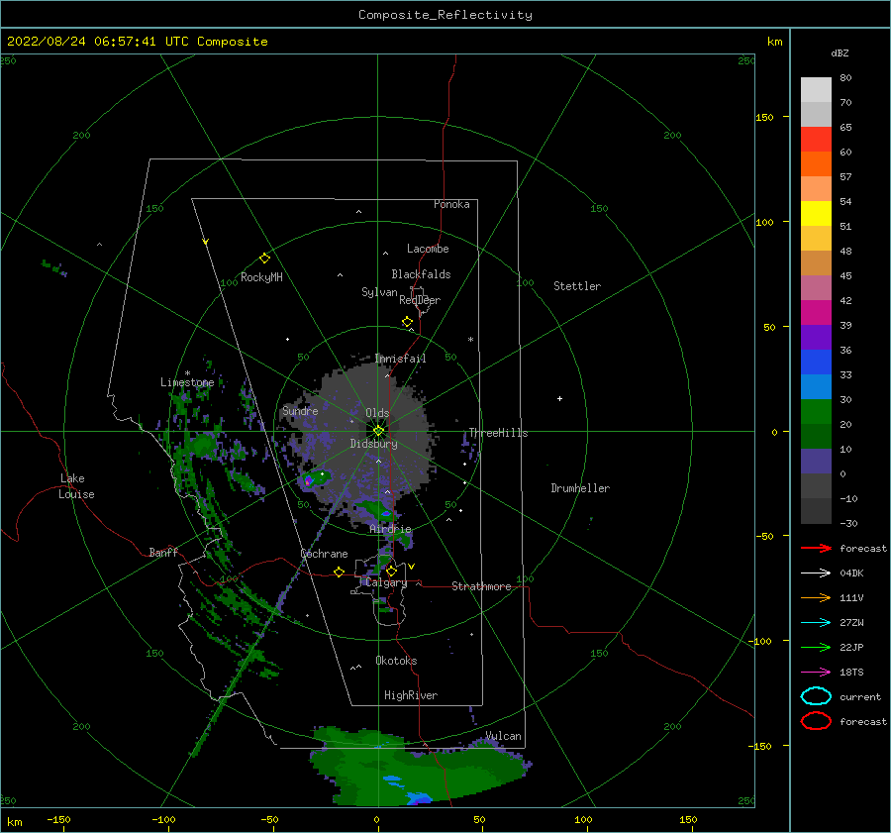
Task: Select the 39 dBZ purple swatch
Action: click(x=816, y=338)
